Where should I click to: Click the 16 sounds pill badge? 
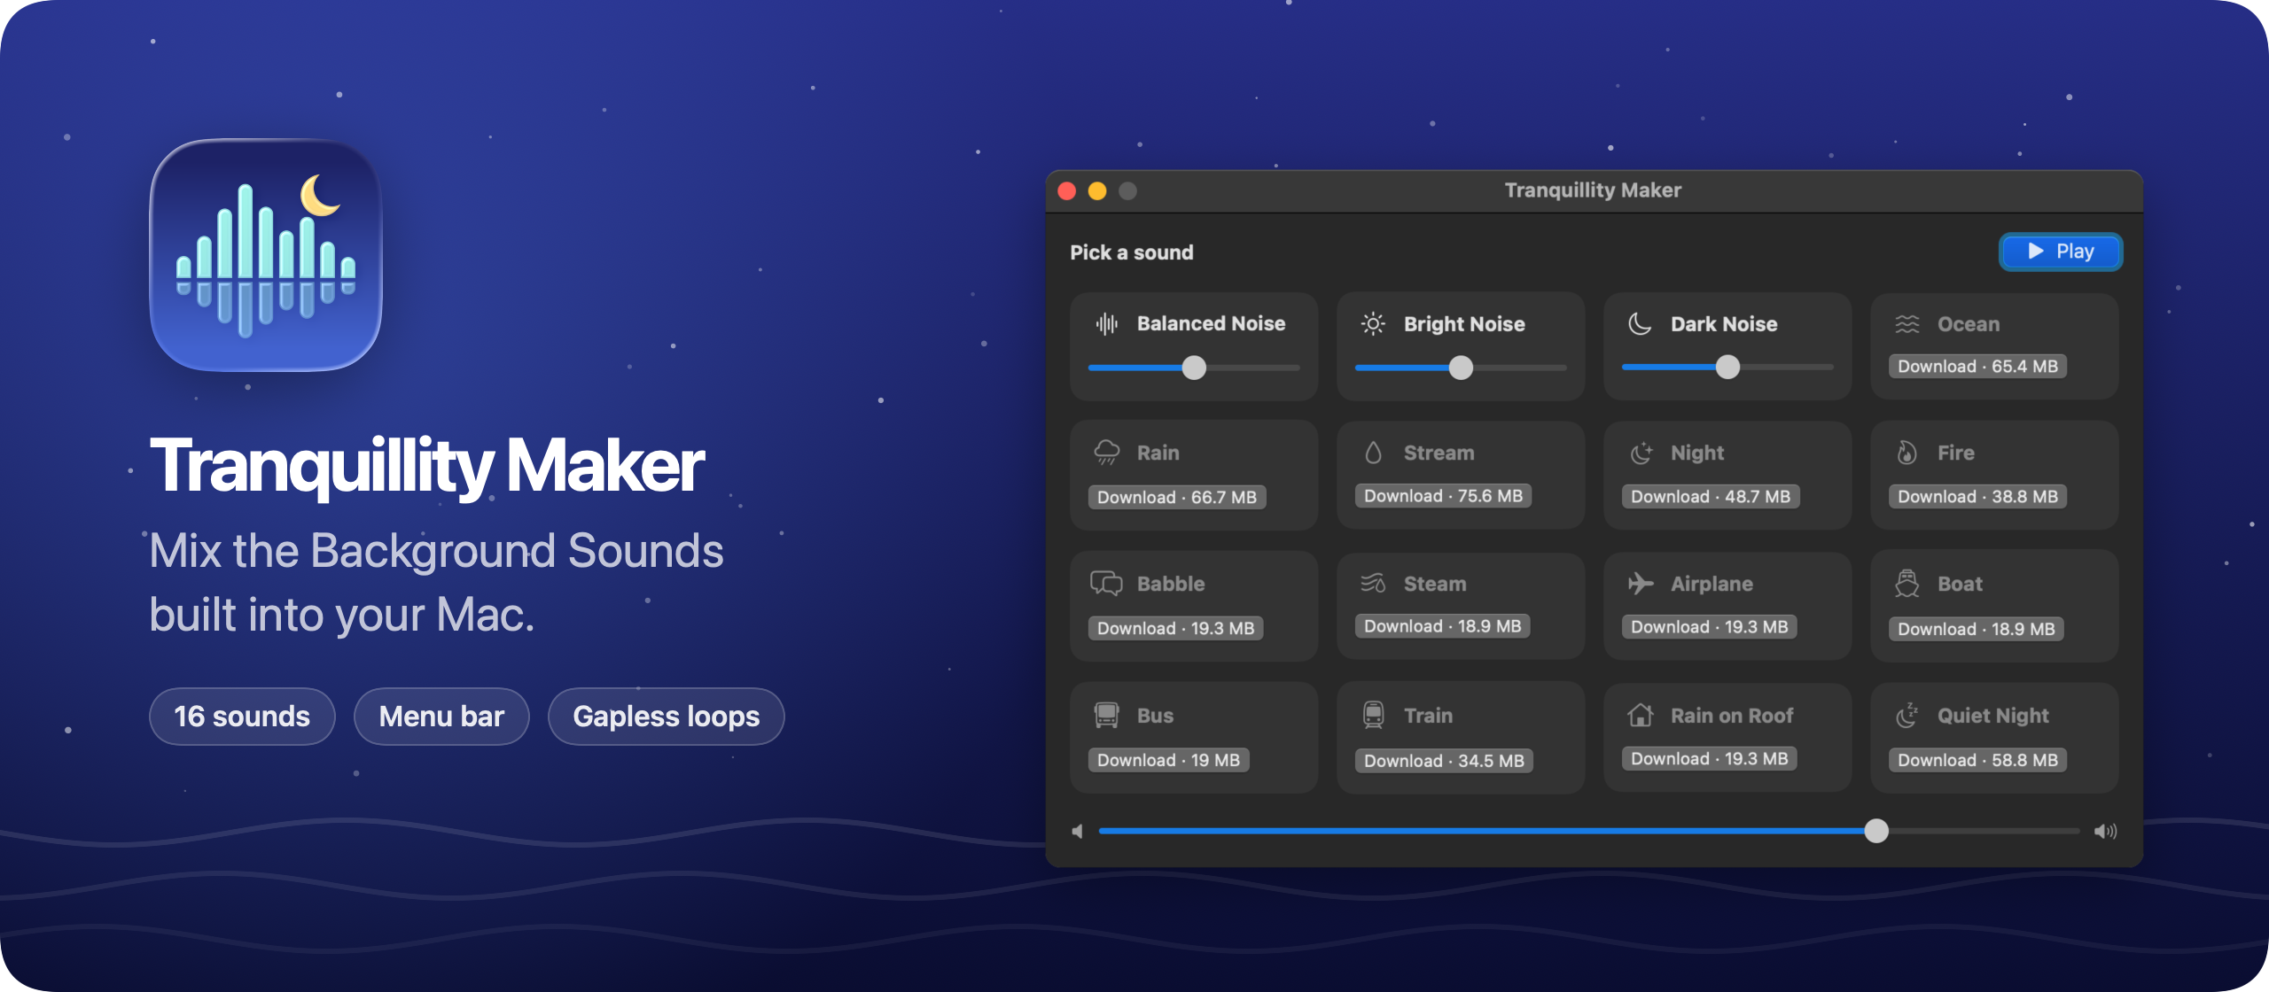pos(242,717)
